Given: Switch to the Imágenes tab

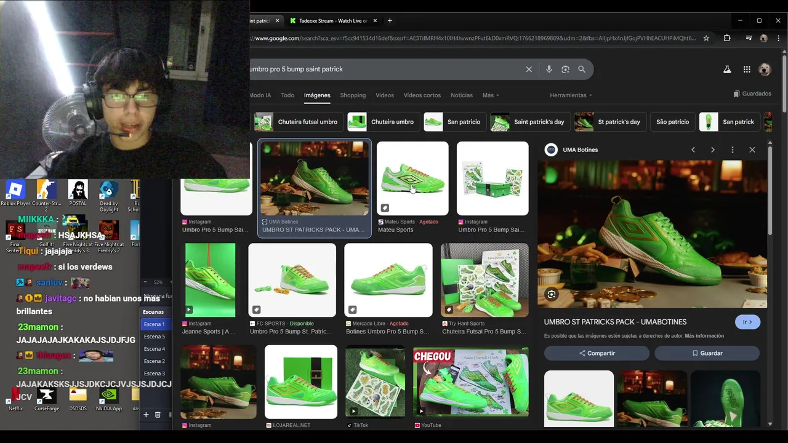Looking at the screenshot, I should 317,95.
